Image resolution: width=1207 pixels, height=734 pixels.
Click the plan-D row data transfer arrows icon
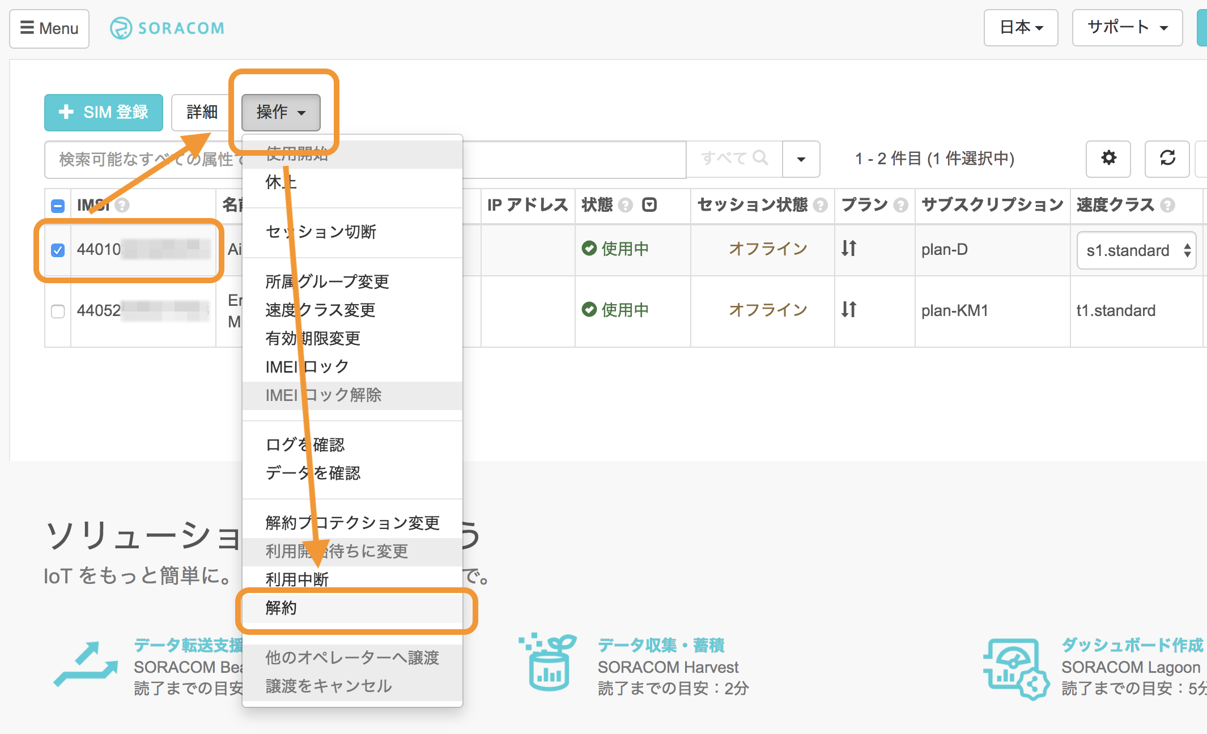coord(849,248)
